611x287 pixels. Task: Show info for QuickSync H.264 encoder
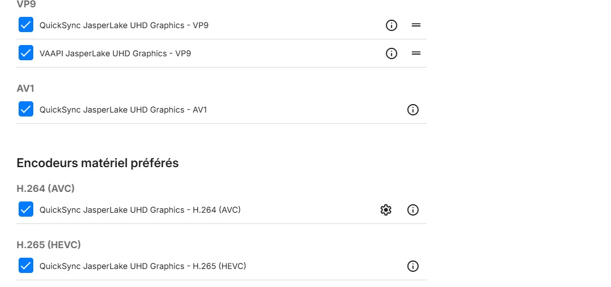[413, 210]
